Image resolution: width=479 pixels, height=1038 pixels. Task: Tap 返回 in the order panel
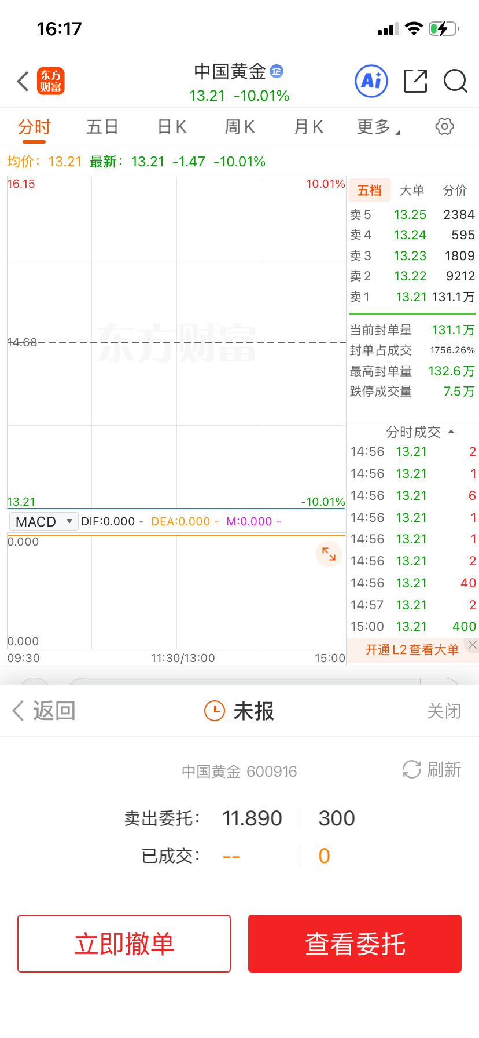click(x=44, y=711)
